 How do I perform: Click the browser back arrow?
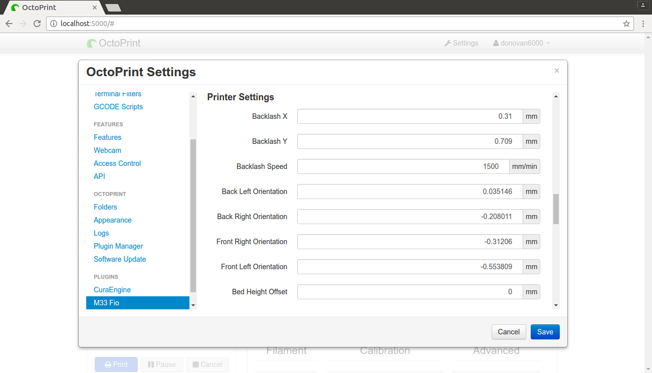9,24
